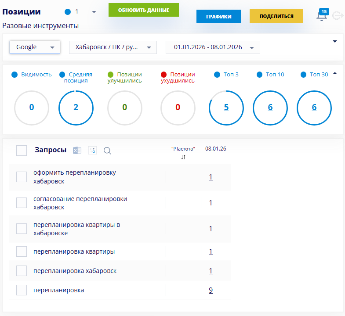The image size is (345, 316).
Task: Check the "перепланировка квартиры" query box
Action: coord(22,251)
